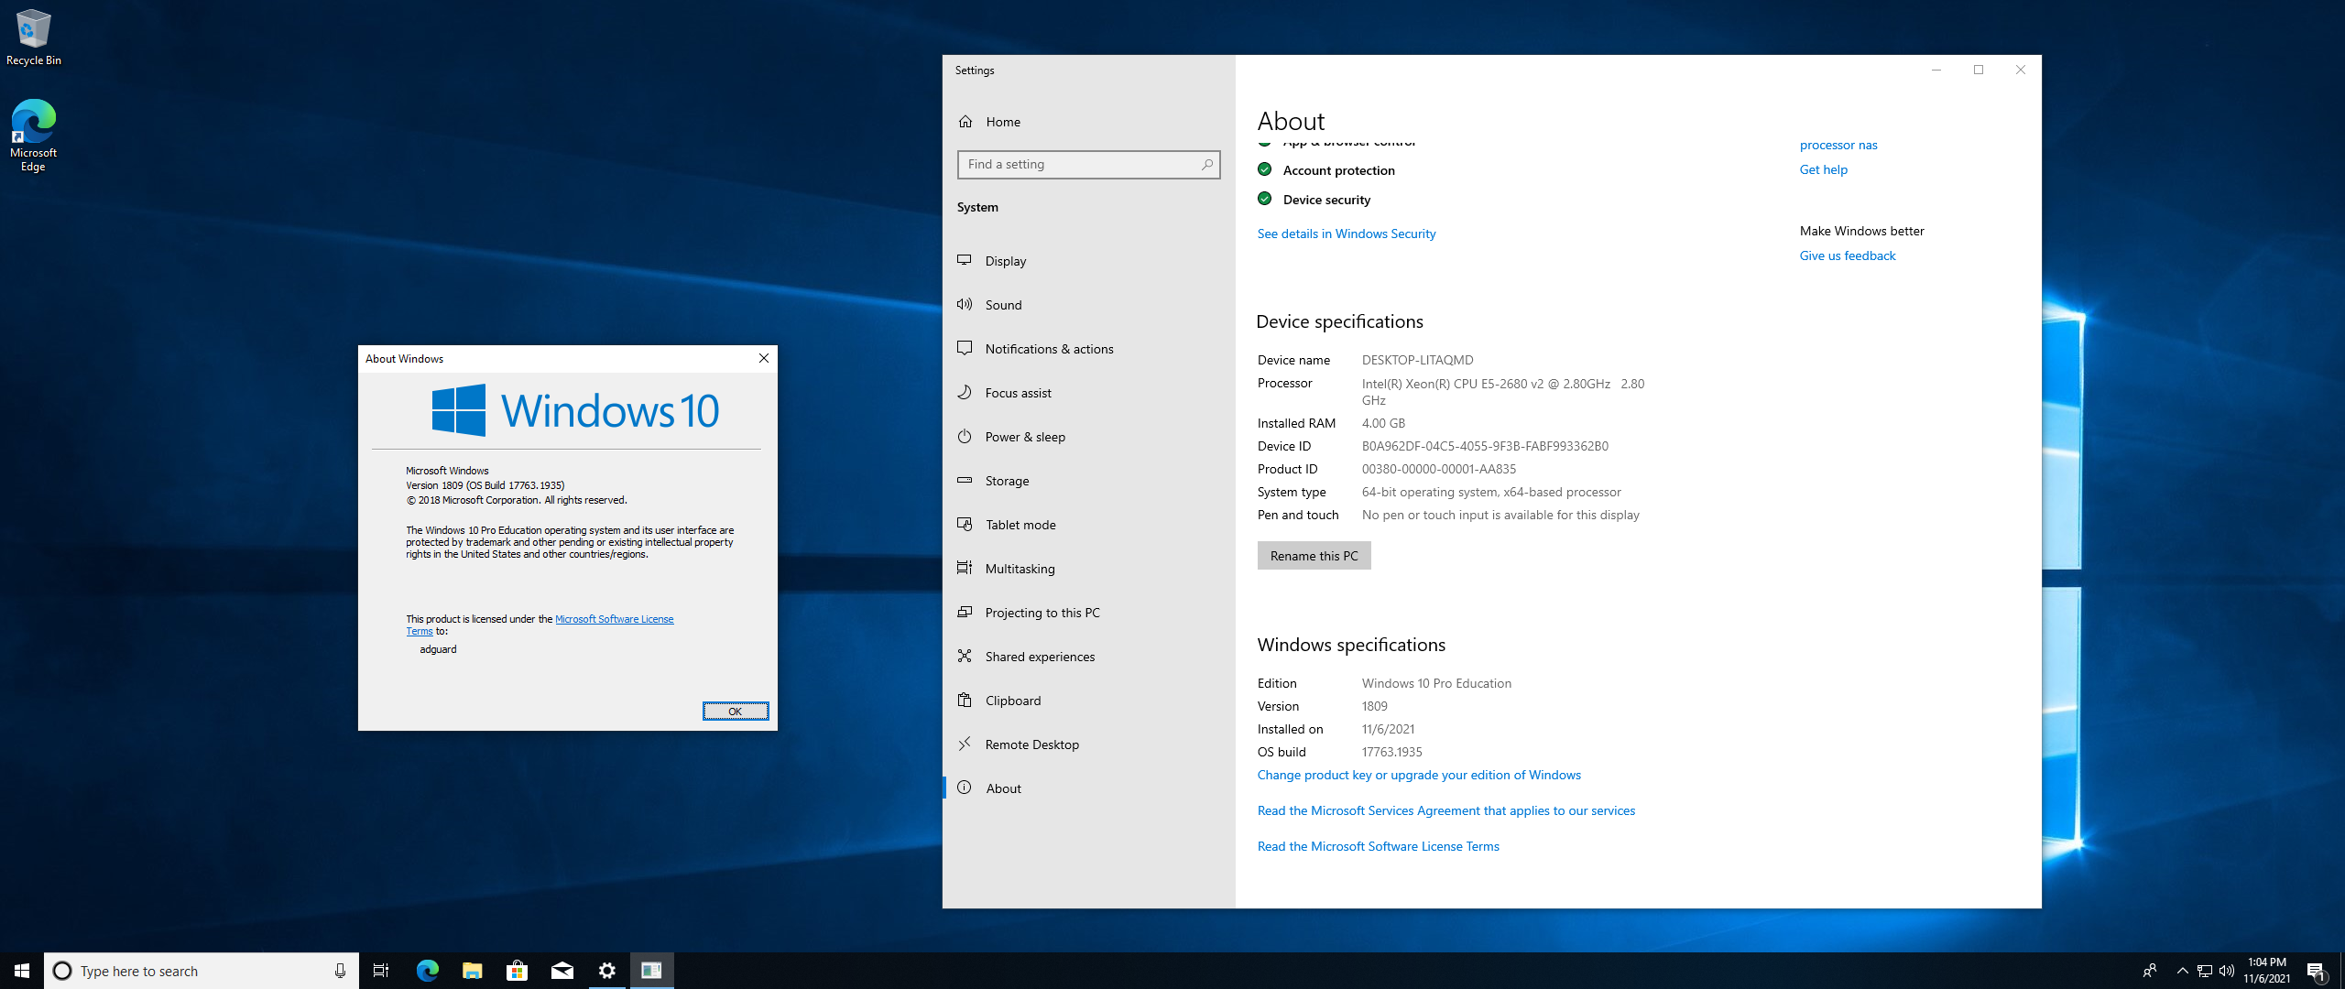The image size is (2345, 989).
Task: Click OK in About Windows dialog
Action: [736, 712]
